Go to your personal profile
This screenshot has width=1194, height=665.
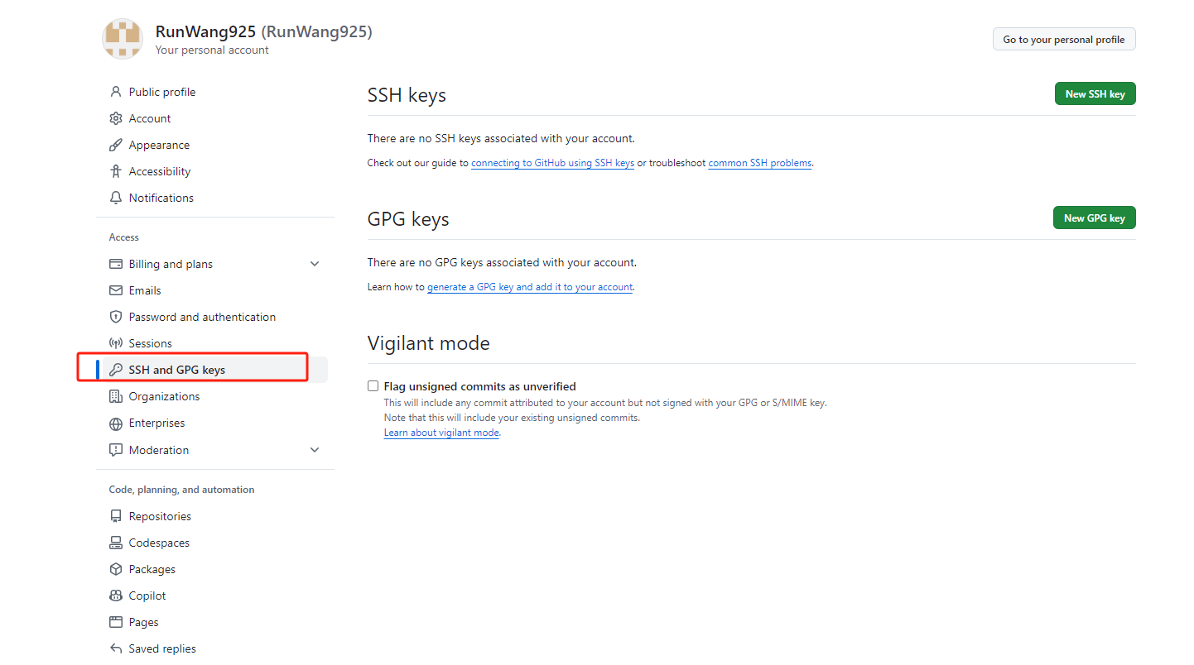1063,39
